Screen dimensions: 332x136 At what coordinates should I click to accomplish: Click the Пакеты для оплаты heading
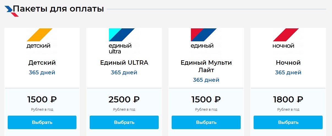coord(58,9)
